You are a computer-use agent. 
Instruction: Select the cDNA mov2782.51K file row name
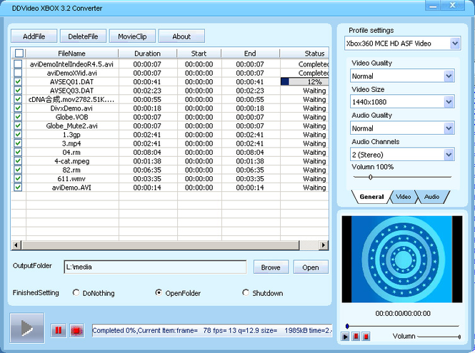(71, 99)
